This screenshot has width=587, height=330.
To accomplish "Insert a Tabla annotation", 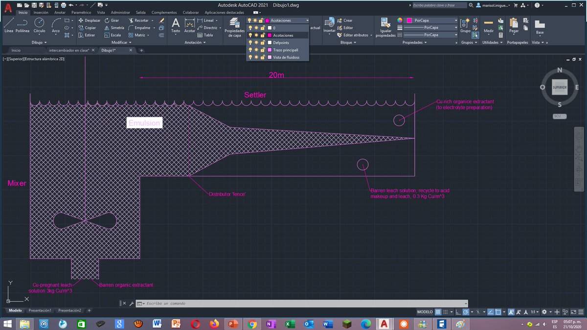I will pos(205,35).
